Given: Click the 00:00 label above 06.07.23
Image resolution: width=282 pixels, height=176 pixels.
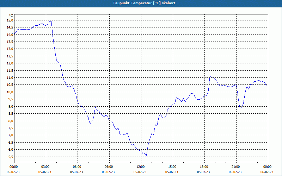Looking at the screenshot, I should coord(268,167).
